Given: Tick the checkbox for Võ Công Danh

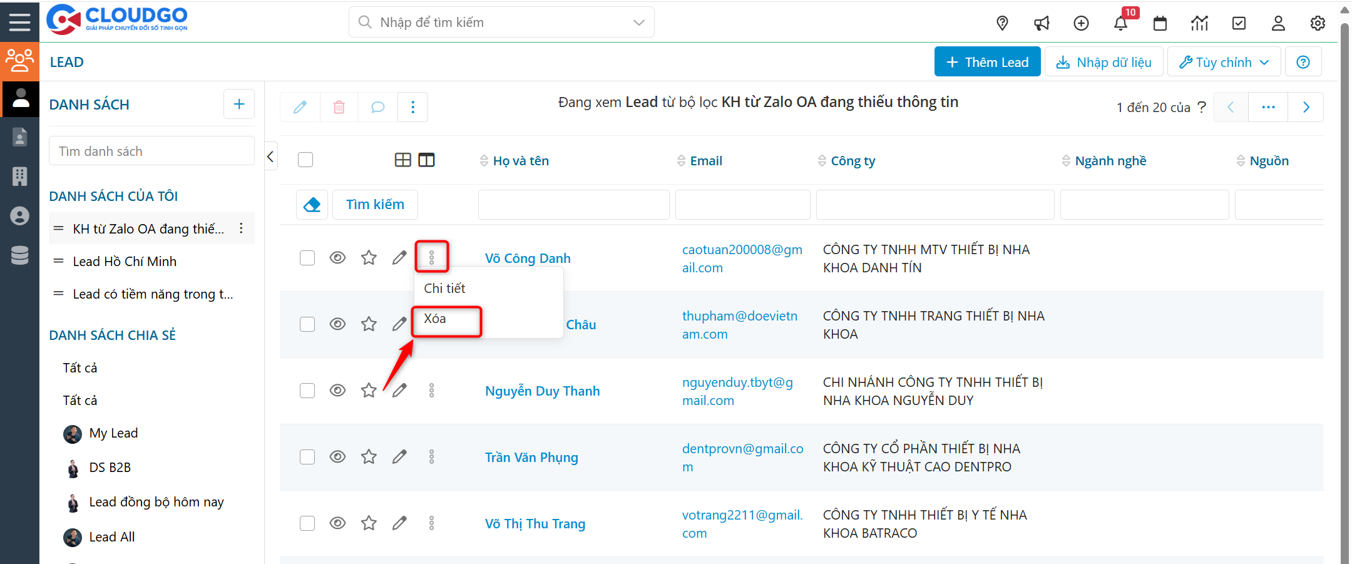Looking at the screenshot, I should (x=307, y=258).
